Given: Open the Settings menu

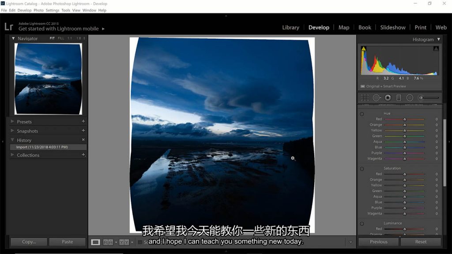Looking at the screenshot, I should pos(53,11).
